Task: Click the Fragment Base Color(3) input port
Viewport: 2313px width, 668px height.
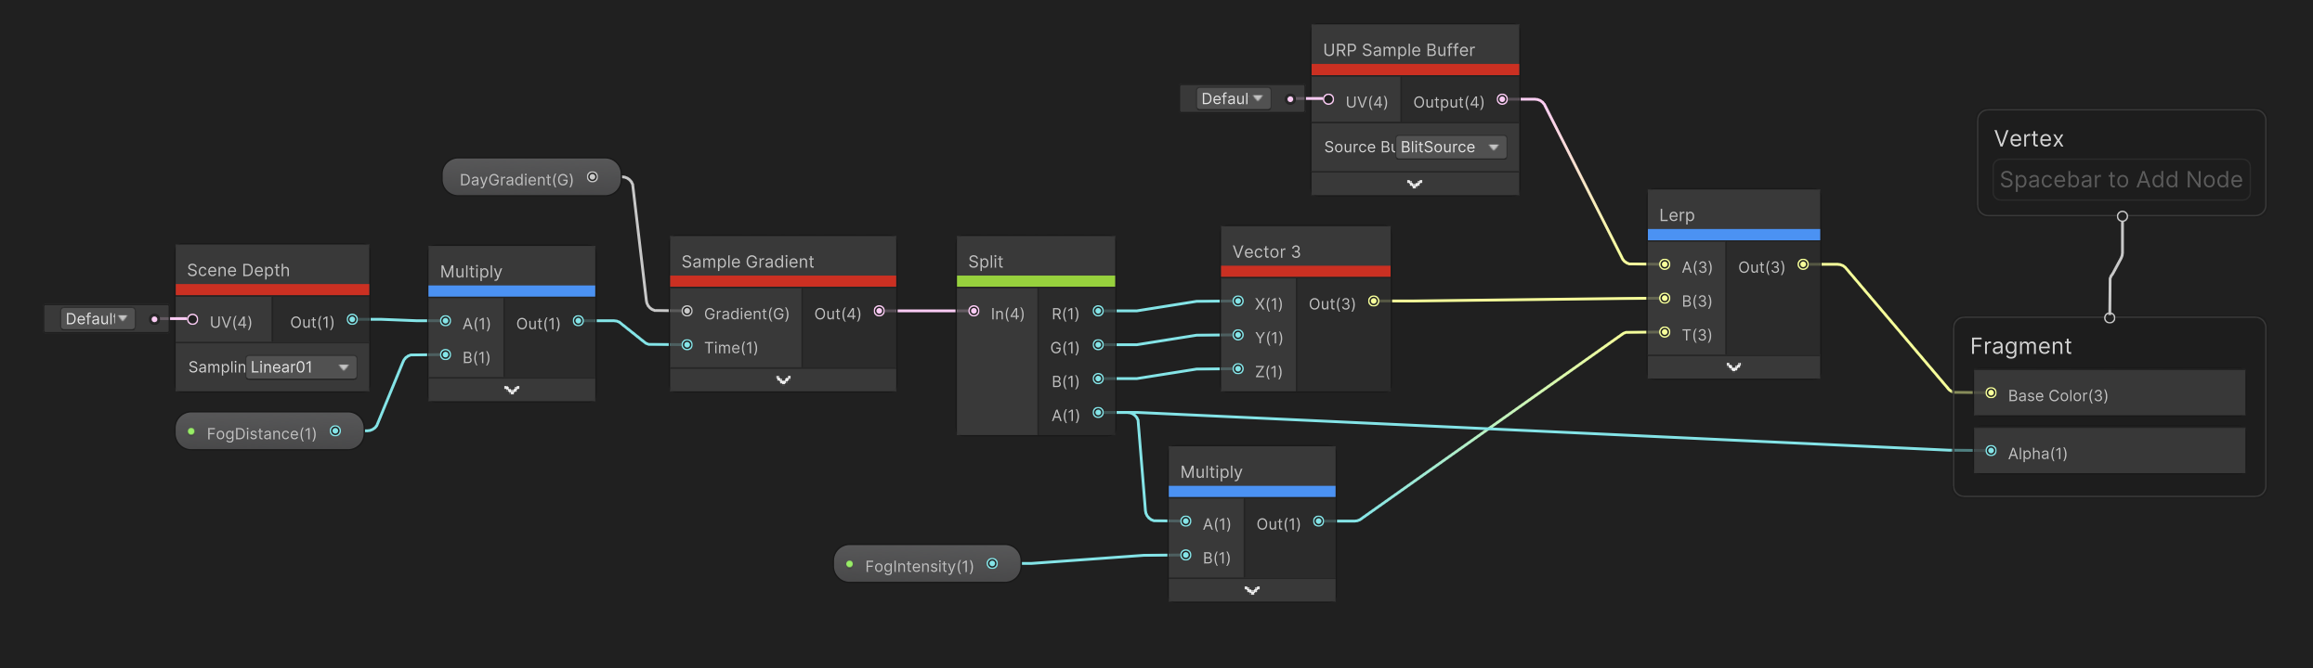Action: click(x=1991, y=393)
